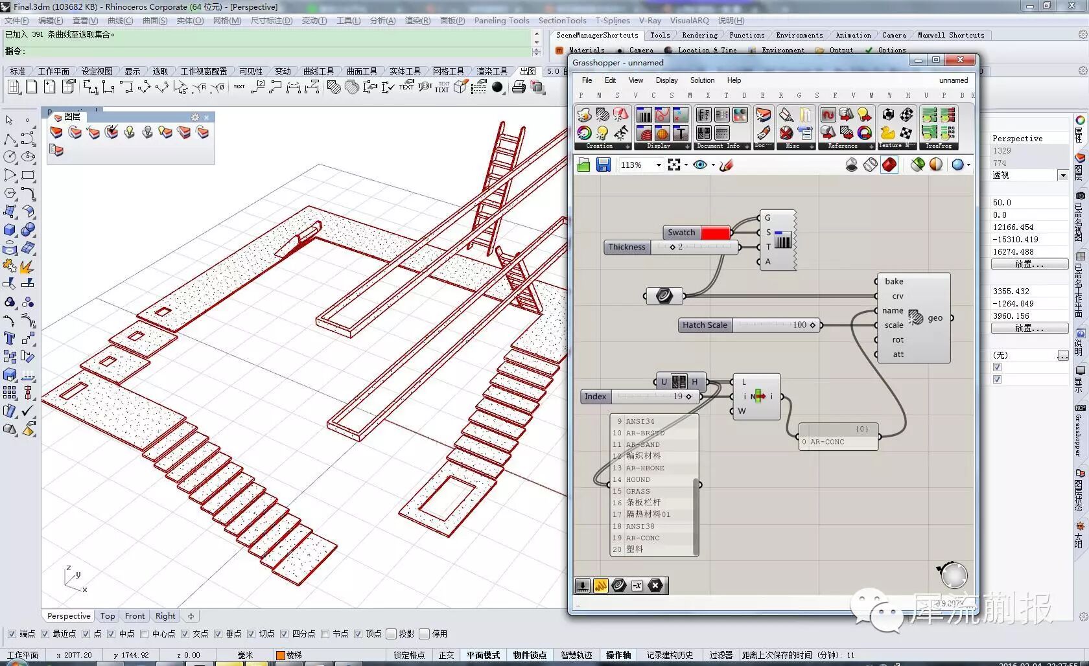1089x666 pixels.
Task: Add a new viewport tab with plus
Action: pos(191,616)
